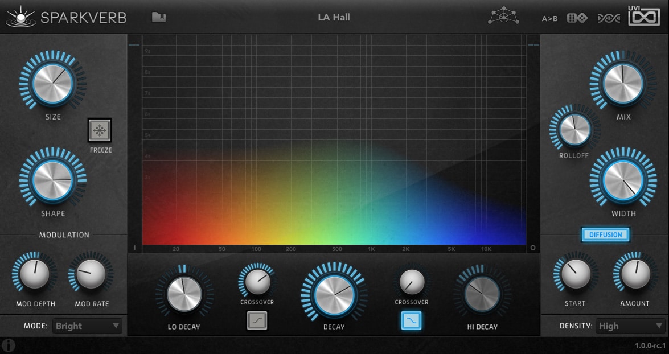The image size is (669, 354).
Task: Click the UVI logo
Action: 644,16
